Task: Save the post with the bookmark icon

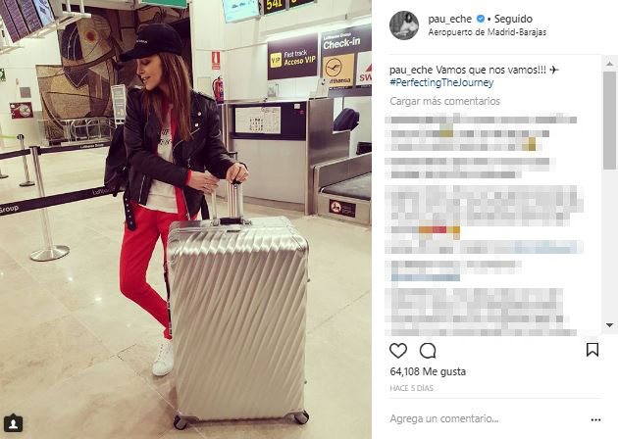Action: click(592, 350)
